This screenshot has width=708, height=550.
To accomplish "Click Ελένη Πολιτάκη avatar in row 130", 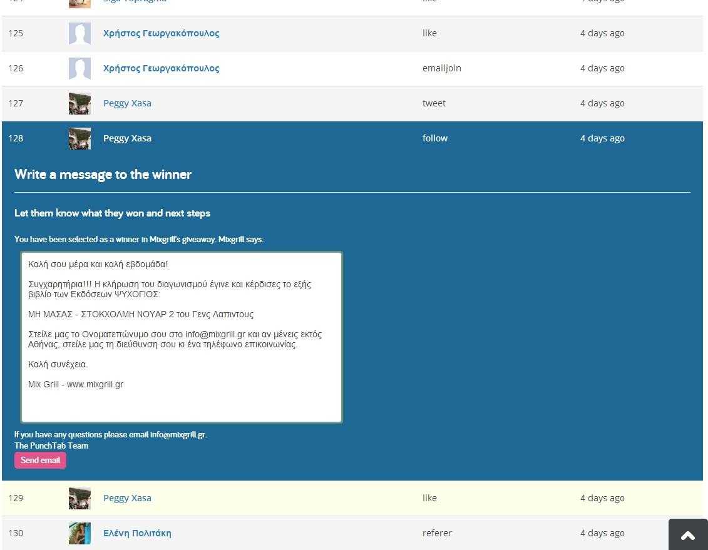I will click(x=80, y=533).
